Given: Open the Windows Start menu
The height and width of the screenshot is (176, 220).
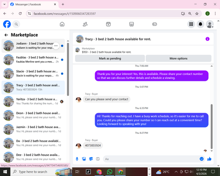Looking at the screenshot, I should [5, 172].
